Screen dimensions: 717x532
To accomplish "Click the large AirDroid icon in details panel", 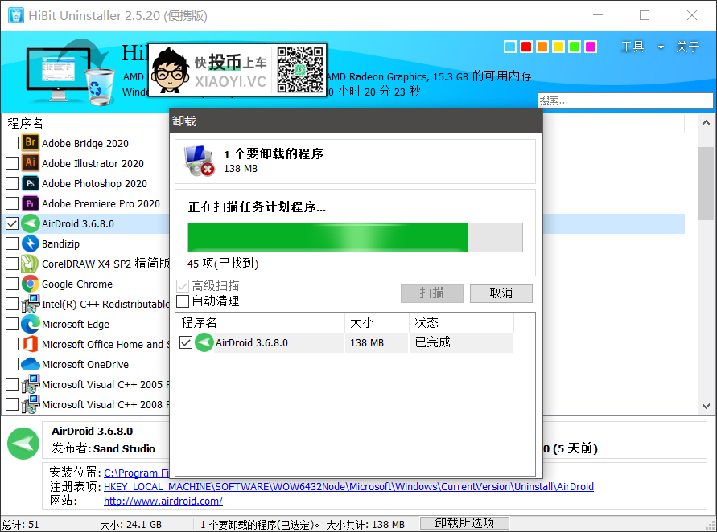I will click(x=23, y=443).
